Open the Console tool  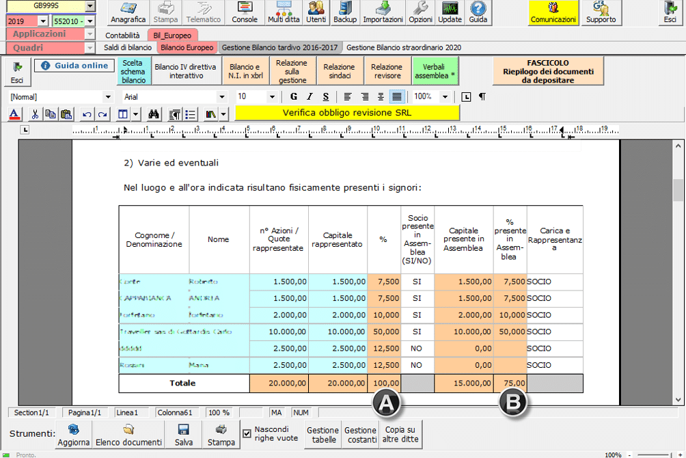coord(244,13)
